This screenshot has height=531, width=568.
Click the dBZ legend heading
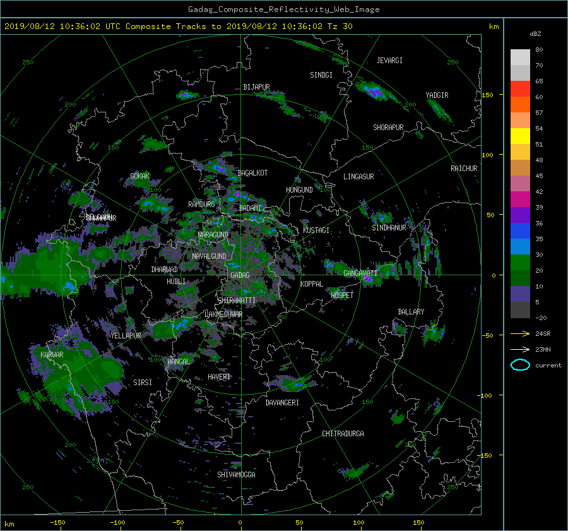click(535, 34)
